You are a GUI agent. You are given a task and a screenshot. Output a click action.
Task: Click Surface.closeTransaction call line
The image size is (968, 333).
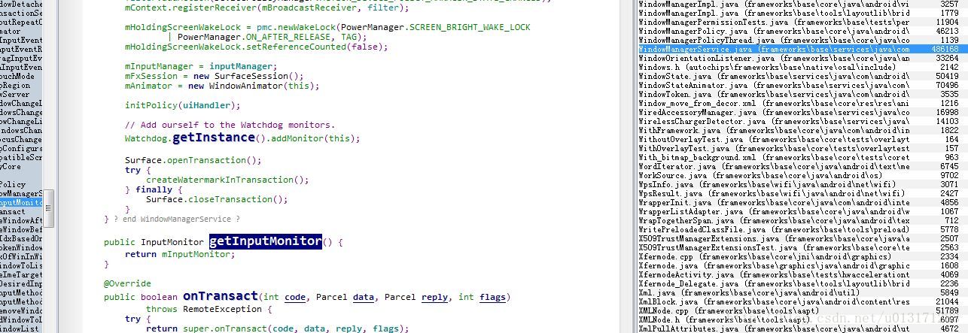point(217,199)
